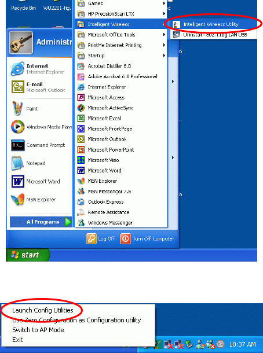
Task: Click the Log Off button
Action: [x=101, y=238]
